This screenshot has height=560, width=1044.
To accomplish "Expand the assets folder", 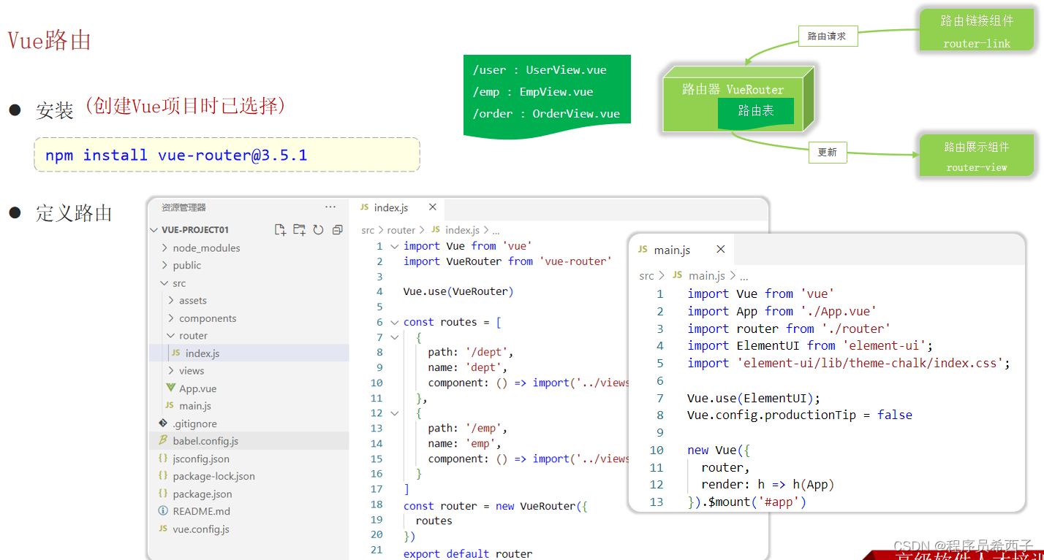I will tap(171, 301).
